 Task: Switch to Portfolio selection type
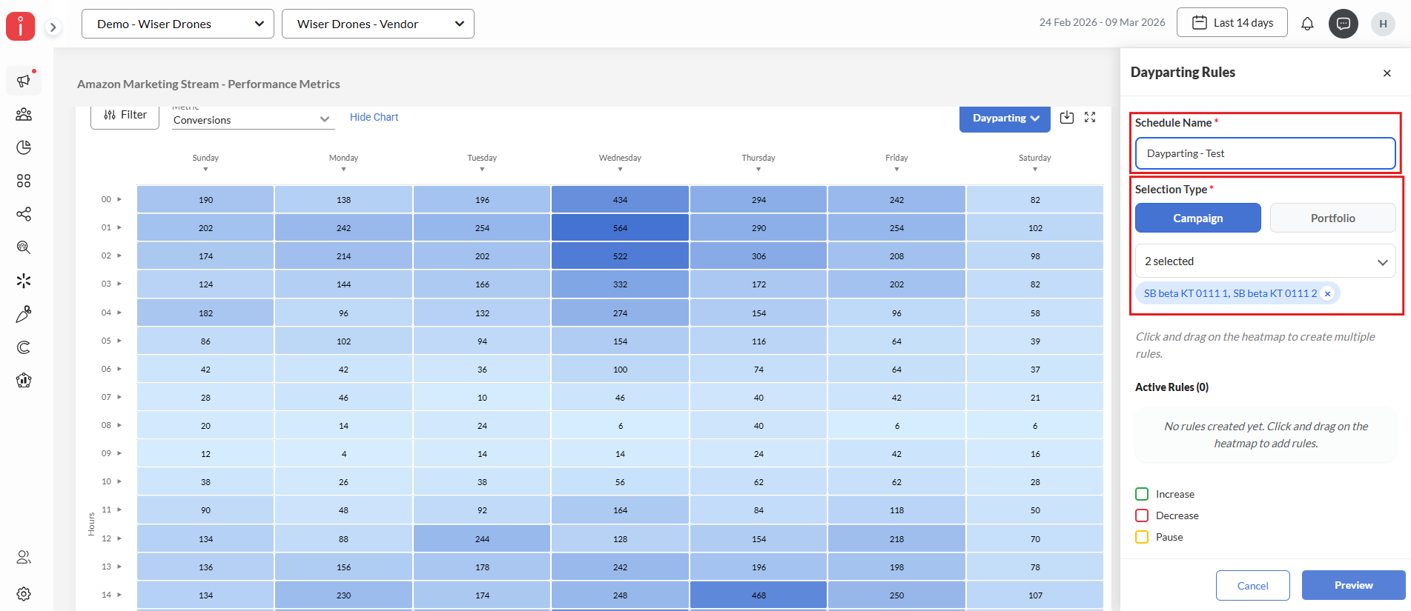click(x=1332, y=218)
